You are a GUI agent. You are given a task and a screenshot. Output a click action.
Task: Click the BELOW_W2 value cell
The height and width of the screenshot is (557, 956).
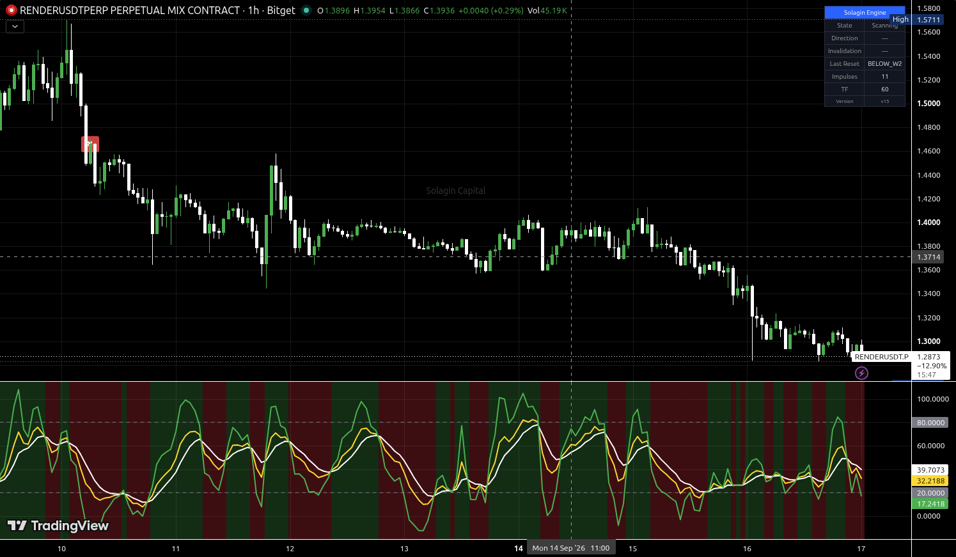click(884, 64)
